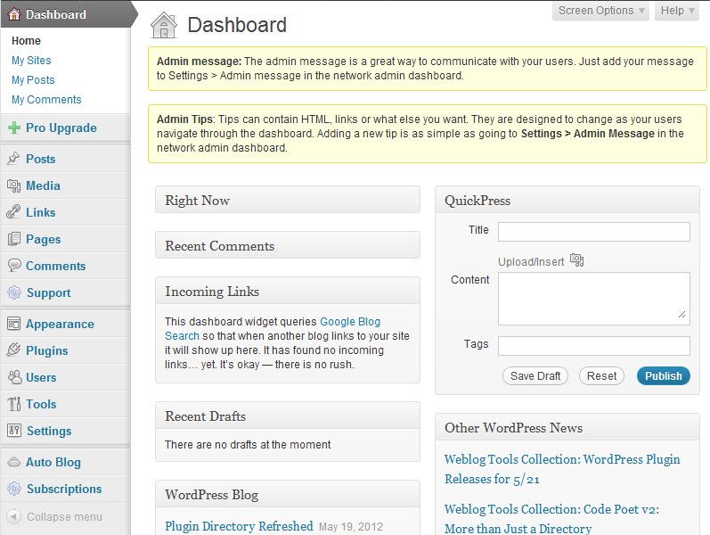The height and width of the screenshot is (535, 710).
Task: Click the Support gear icon
Action: pos(14,292)
